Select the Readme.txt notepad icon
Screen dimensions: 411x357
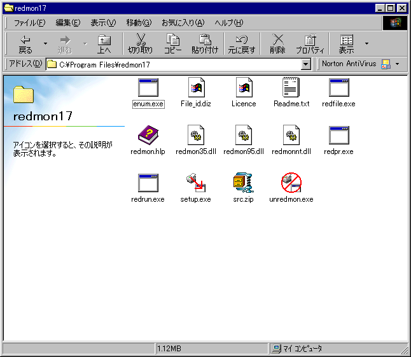[291, 87]
